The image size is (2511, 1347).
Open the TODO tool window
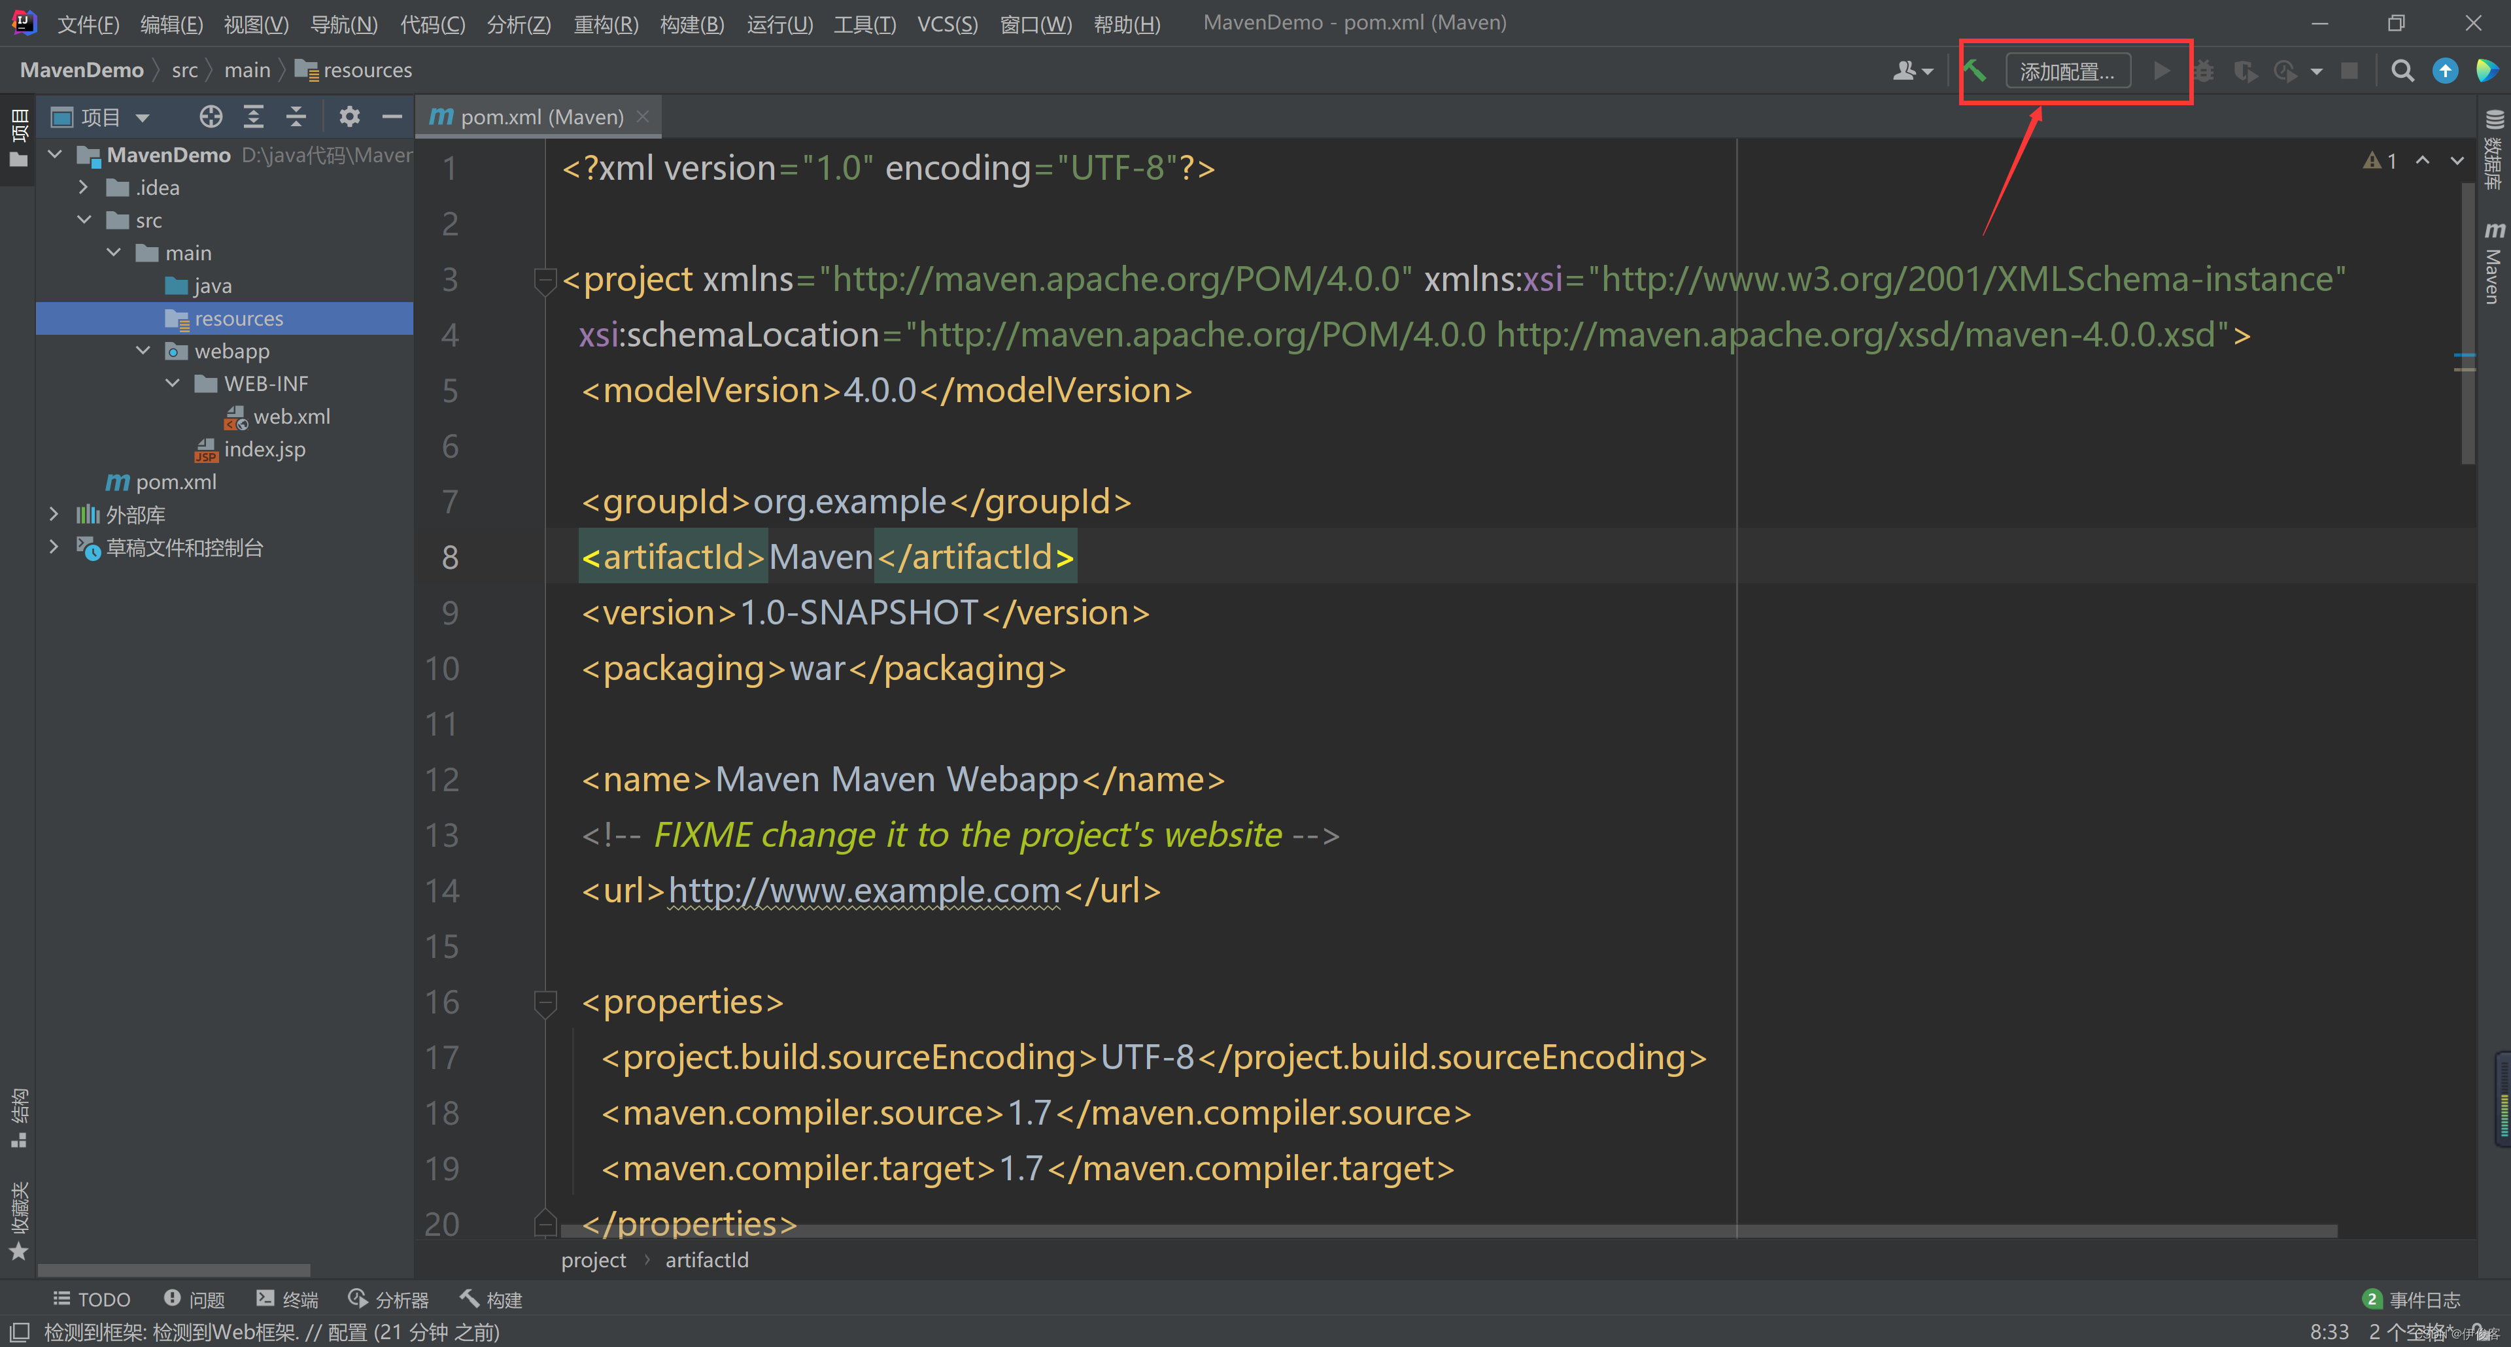pyautogui.click(x=92, y=1299)
